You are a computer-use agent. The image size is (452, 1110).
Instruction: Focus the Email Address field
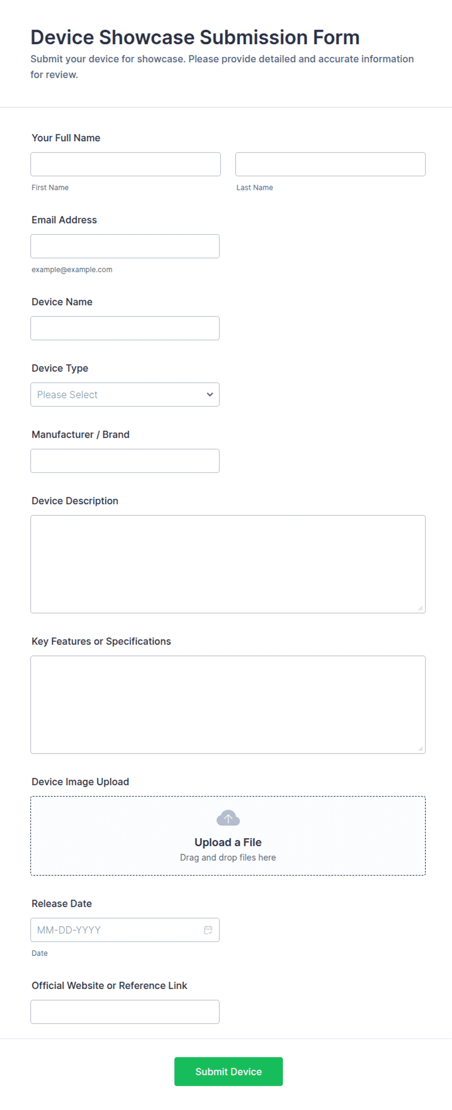(x=125, y=246)
